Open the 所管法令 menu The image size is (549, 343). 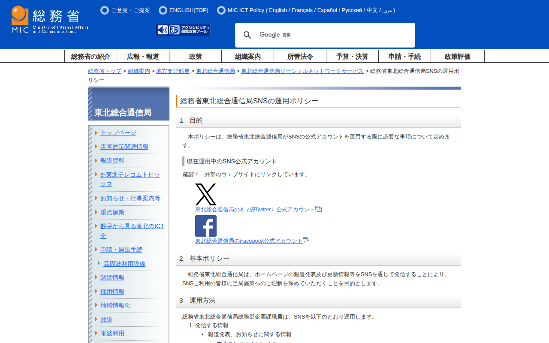300,56
